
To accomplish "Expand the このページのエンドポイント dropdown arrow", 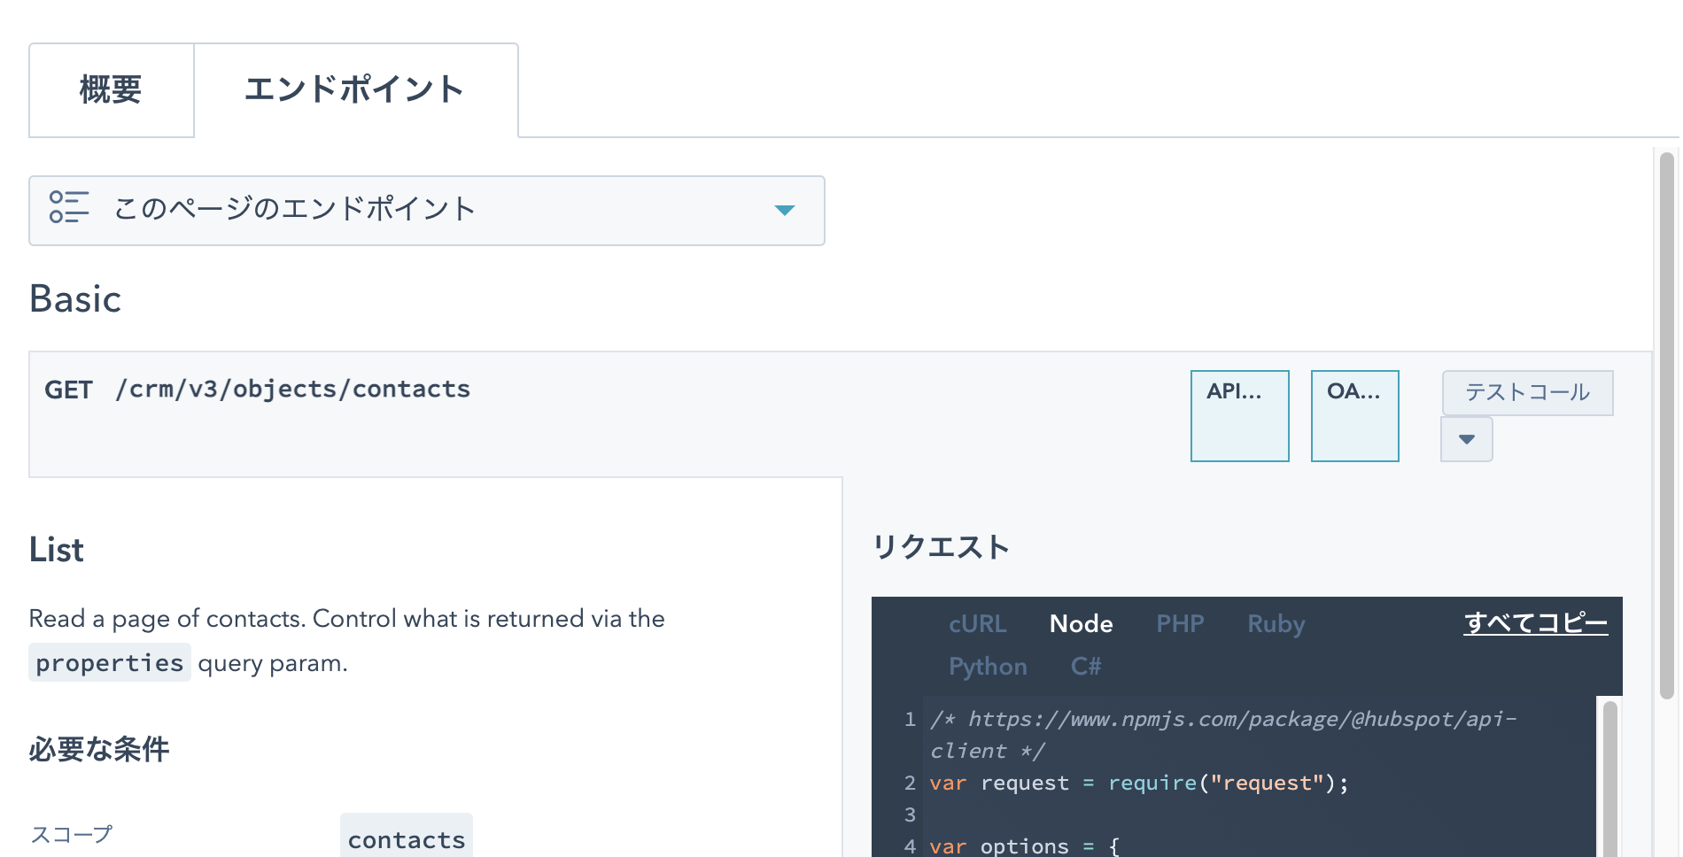I will pos(784,211).
